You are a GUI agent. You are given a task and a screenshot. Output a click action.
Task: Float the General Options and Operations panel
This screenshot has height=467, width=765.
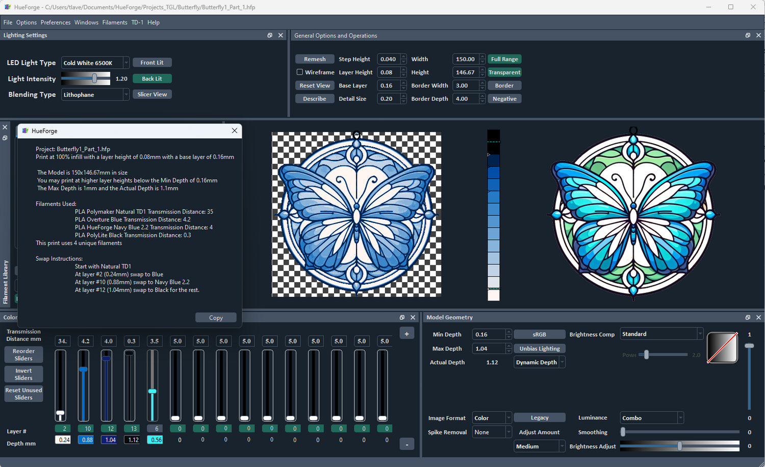pos(749,35)
